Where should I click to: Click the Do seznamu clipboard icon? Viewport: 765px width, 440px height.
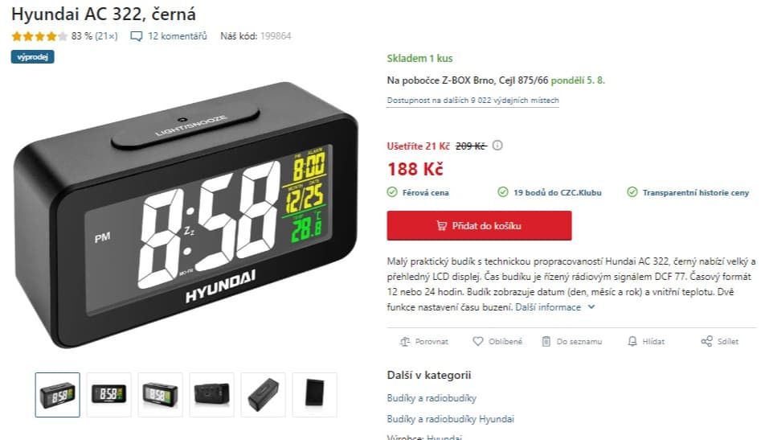click(546, 341)
